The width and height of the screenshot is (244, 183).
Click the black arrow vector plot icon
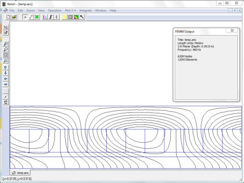click(x=82, y=17)
